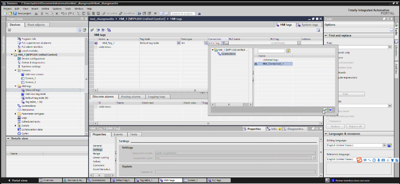The image size is (400, 184).
Task: Click the Print toolbar icon
Action: point(36,13)
